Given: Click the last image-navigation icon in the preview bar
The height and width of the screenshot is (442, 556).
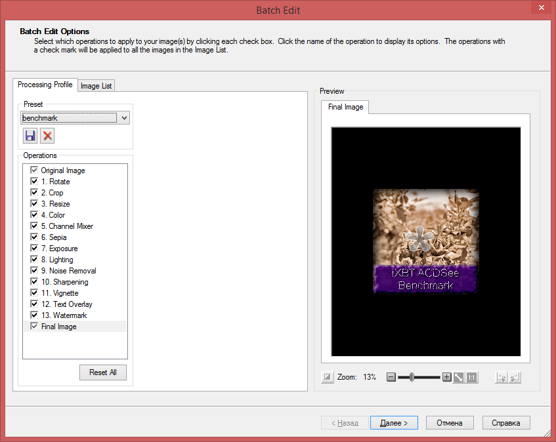Looking at the screenshot, I should click(x=514, y=377).
